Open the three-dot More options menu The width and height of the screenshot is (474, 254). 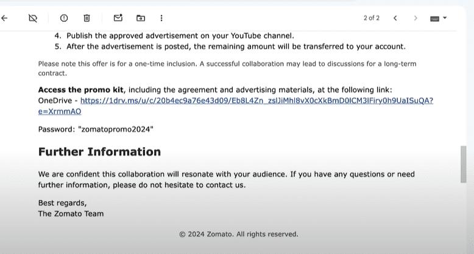pos(161,18)
